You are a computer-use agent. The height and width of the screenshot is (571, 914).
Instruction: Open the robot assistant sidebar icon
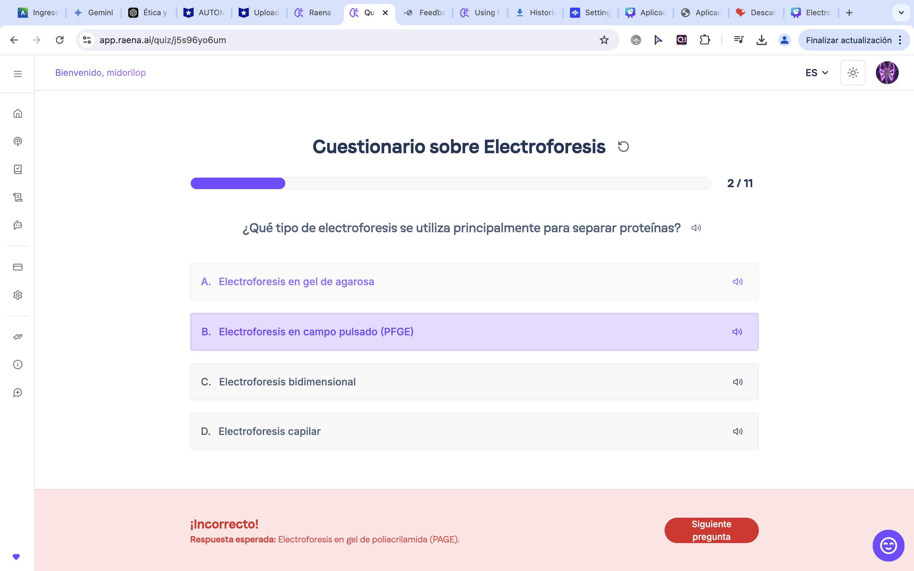pos(18,225)
